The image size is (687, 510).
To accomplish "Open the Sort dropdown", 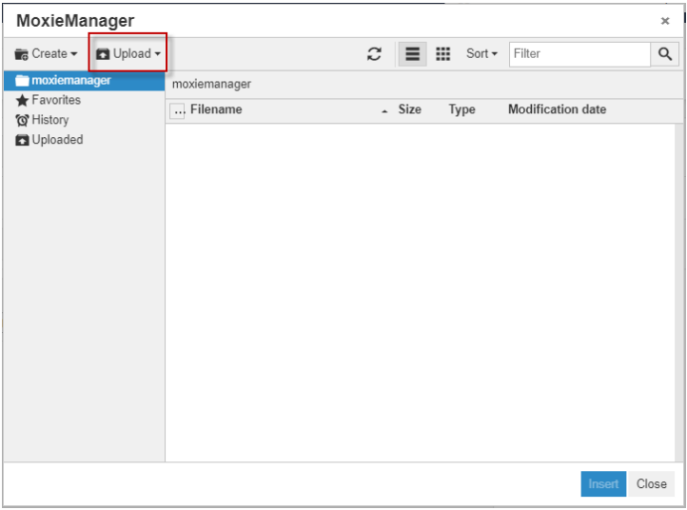I will click(481, 54).
